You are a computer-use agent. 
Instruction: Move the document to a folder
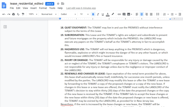63,4
